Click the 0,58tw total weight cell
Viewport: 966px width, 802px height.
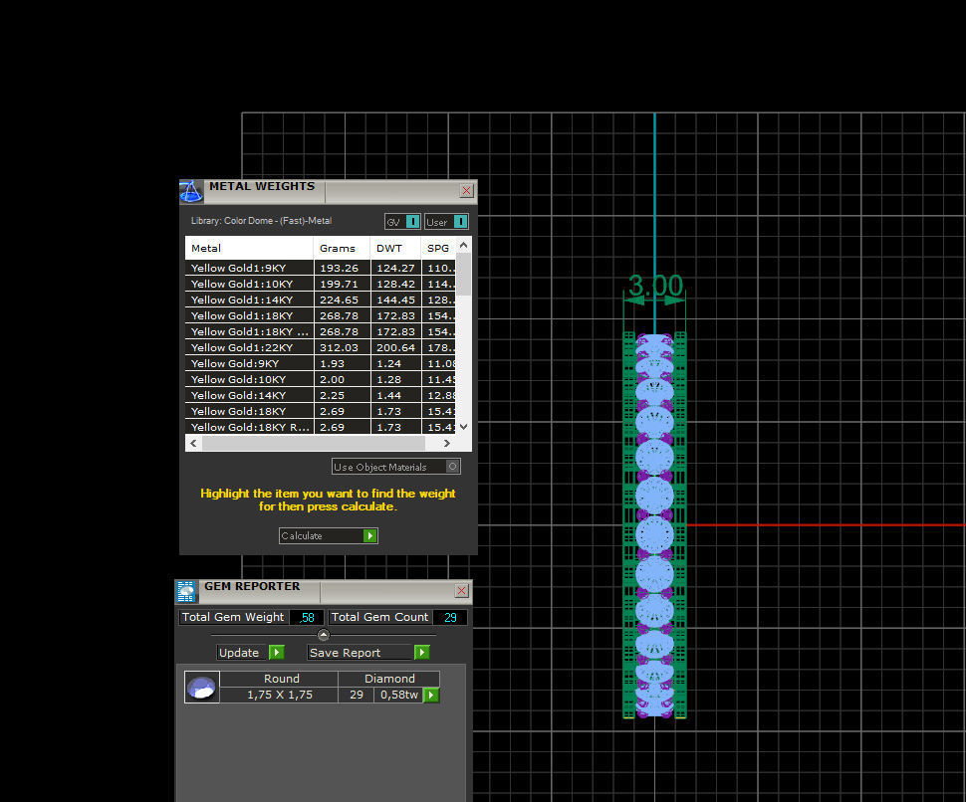(x=399, y=695)
